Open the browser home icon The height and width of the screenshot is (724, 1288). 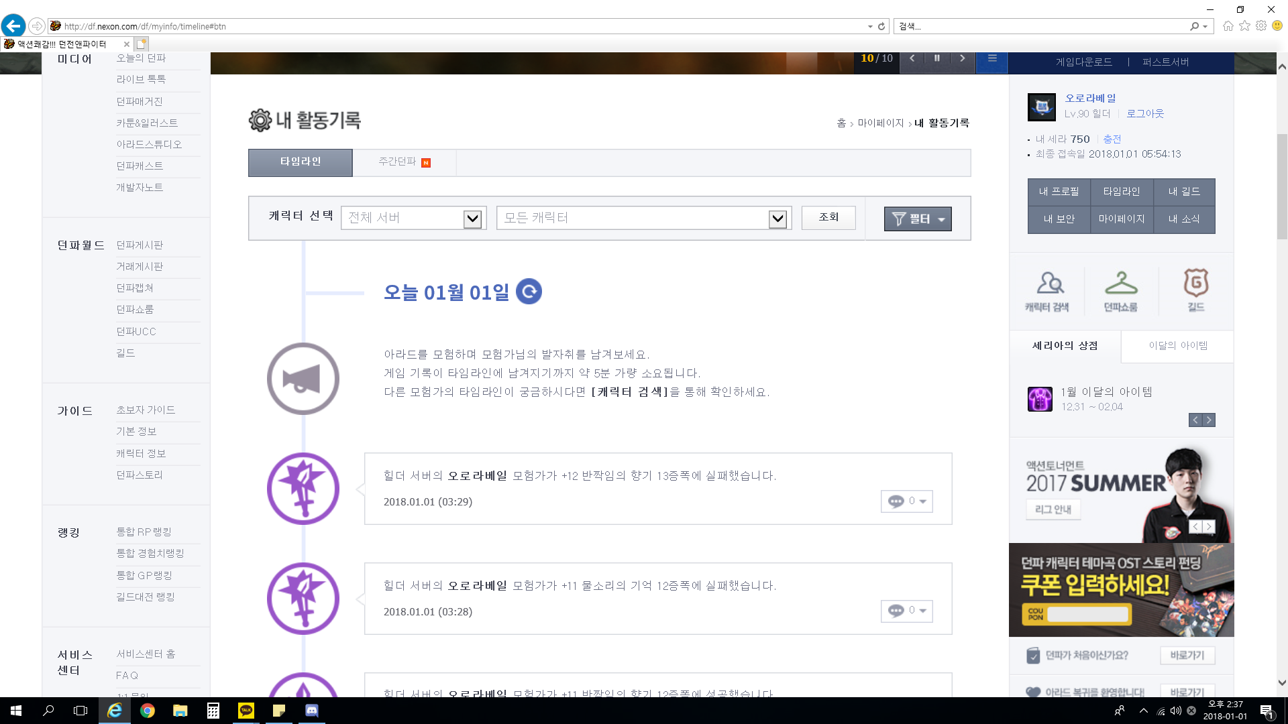(1228, 26)
